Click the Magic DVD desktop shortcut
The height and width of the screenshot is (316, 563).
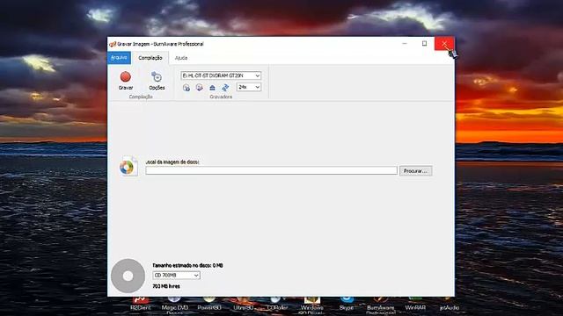pos(174,305)
